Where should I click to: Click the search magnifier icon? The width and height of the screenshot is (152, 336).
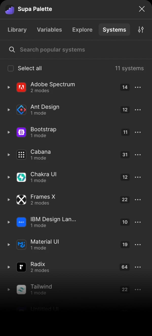pyautogui.click(x=12, y=49)
